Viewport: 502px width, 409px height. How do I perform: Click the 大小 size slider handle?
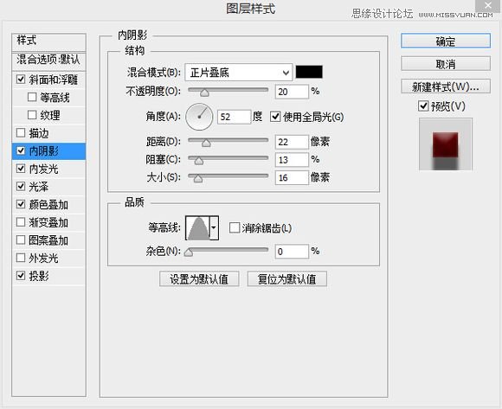(198, 178)
